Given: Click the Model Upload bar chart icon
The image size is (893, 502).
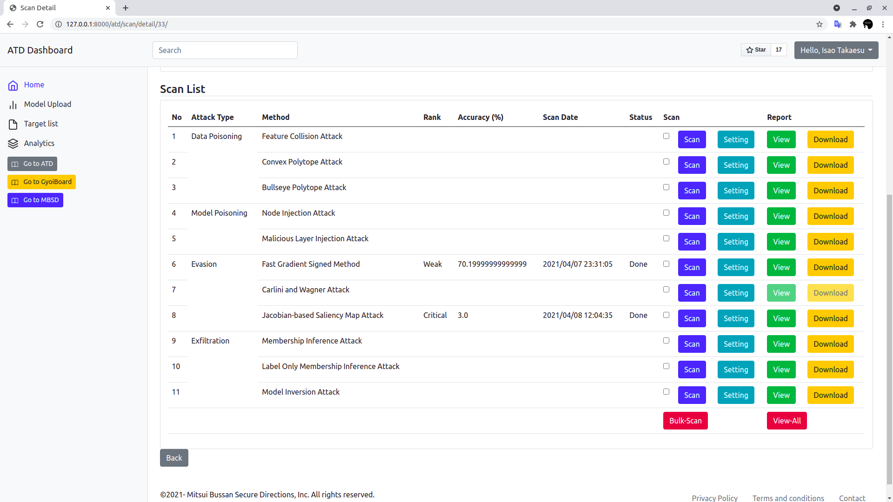Looking at the screenshot, I should (13, 105).
